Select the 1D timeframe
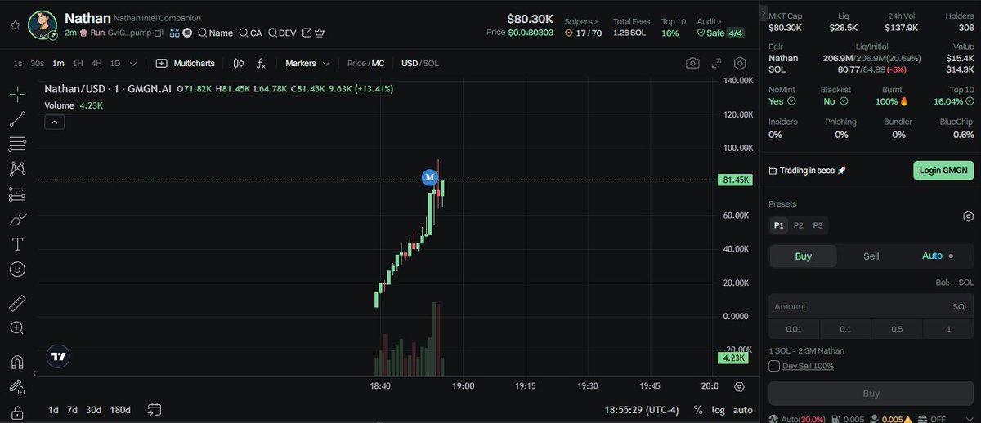 115,63
